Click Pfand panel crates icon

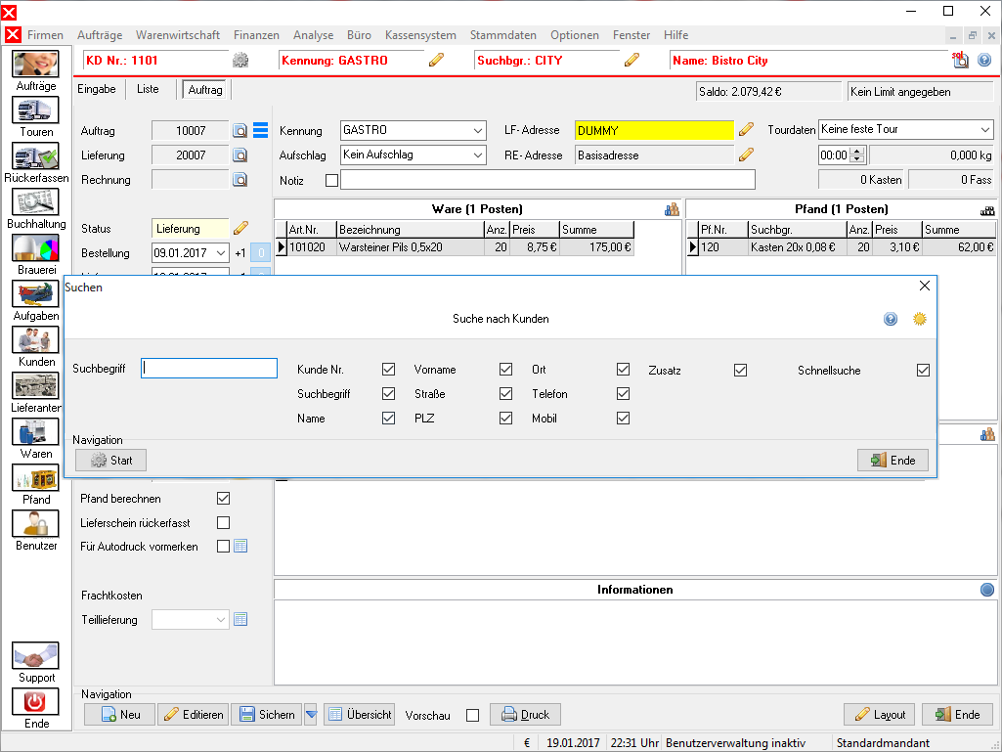(x=987, y=209)
